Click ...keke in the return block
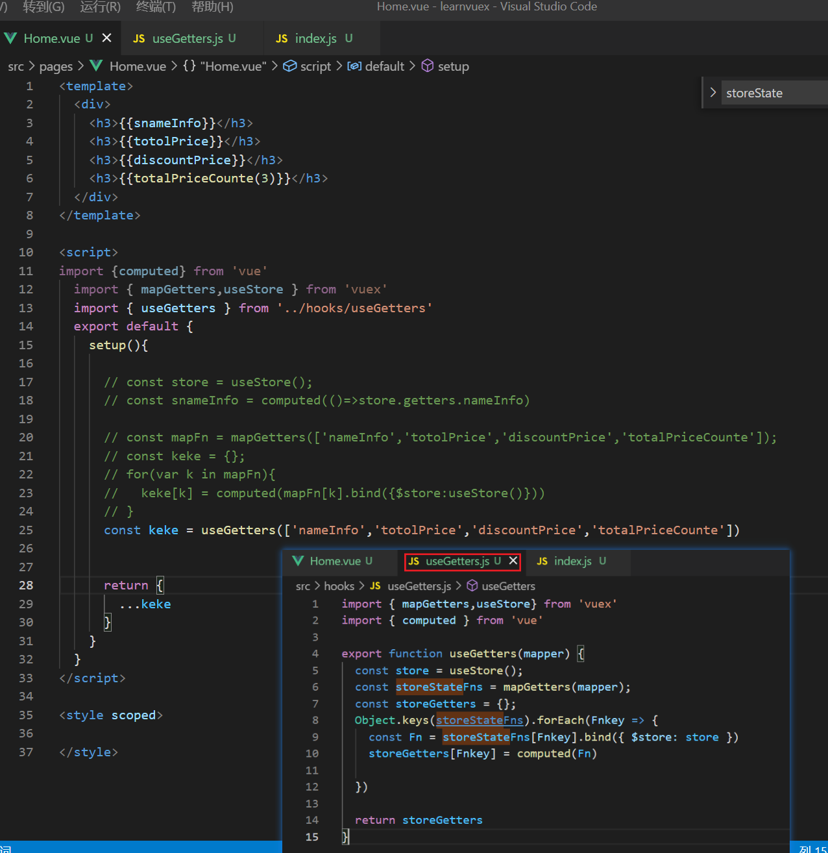828x853 pixels. coord(145,604)
